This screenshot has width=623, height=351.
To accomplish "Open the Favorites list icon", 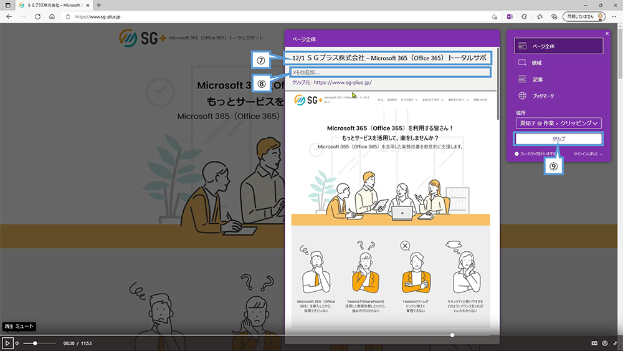I will coord(540,17).
